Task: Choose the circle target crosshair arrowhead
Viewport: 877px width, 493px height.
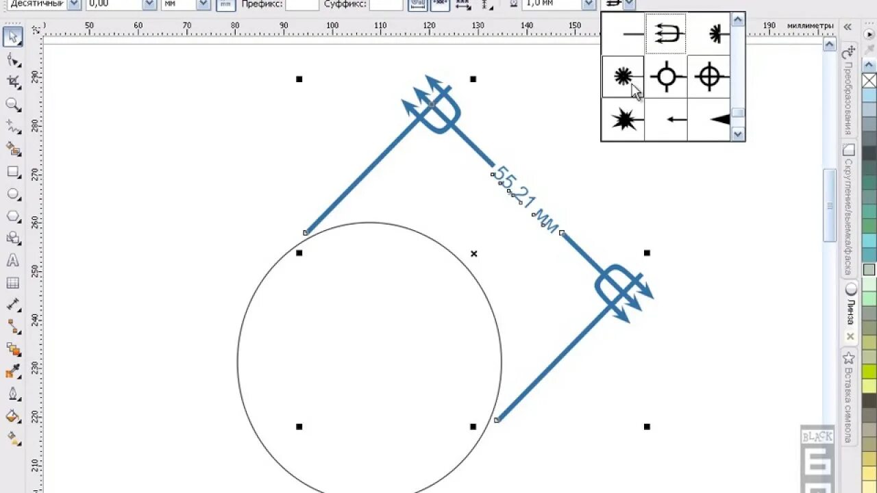Action: click(708, 76)
